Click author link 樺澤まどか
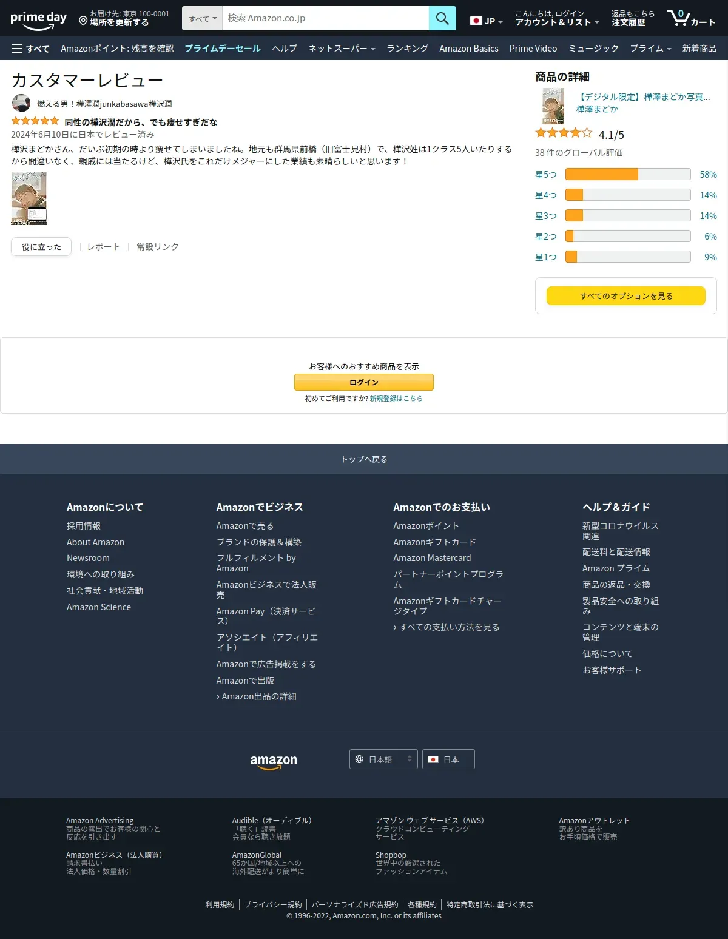Screen dimensions: 728x939 click(597, 109)
